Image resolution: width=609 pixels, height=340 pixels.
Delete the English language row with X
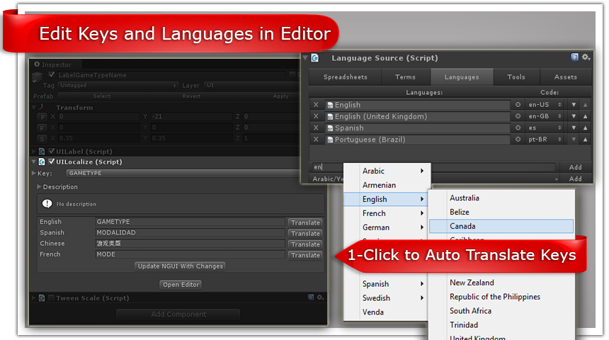click(x=316, y=105)
